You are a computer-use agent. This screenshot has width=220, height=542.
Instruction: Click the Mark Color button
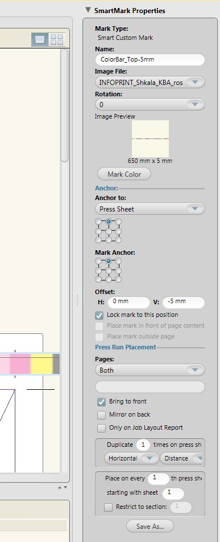point(124,174)
